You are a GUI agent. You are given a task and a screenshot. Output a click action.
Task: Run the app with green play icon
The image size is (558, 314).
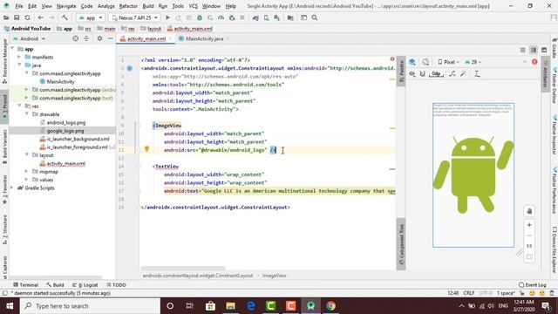click(167, 17)
